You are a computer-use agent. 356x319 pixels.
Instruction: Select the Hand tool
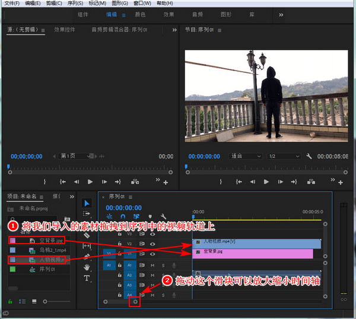[87, 267]
